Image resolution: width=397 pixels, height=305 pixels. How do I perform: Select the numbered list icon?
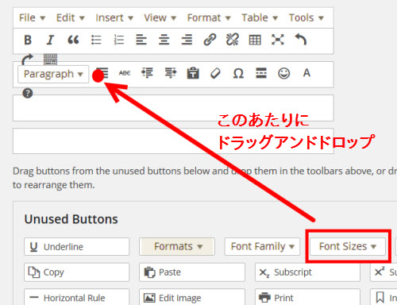(119, 40)
